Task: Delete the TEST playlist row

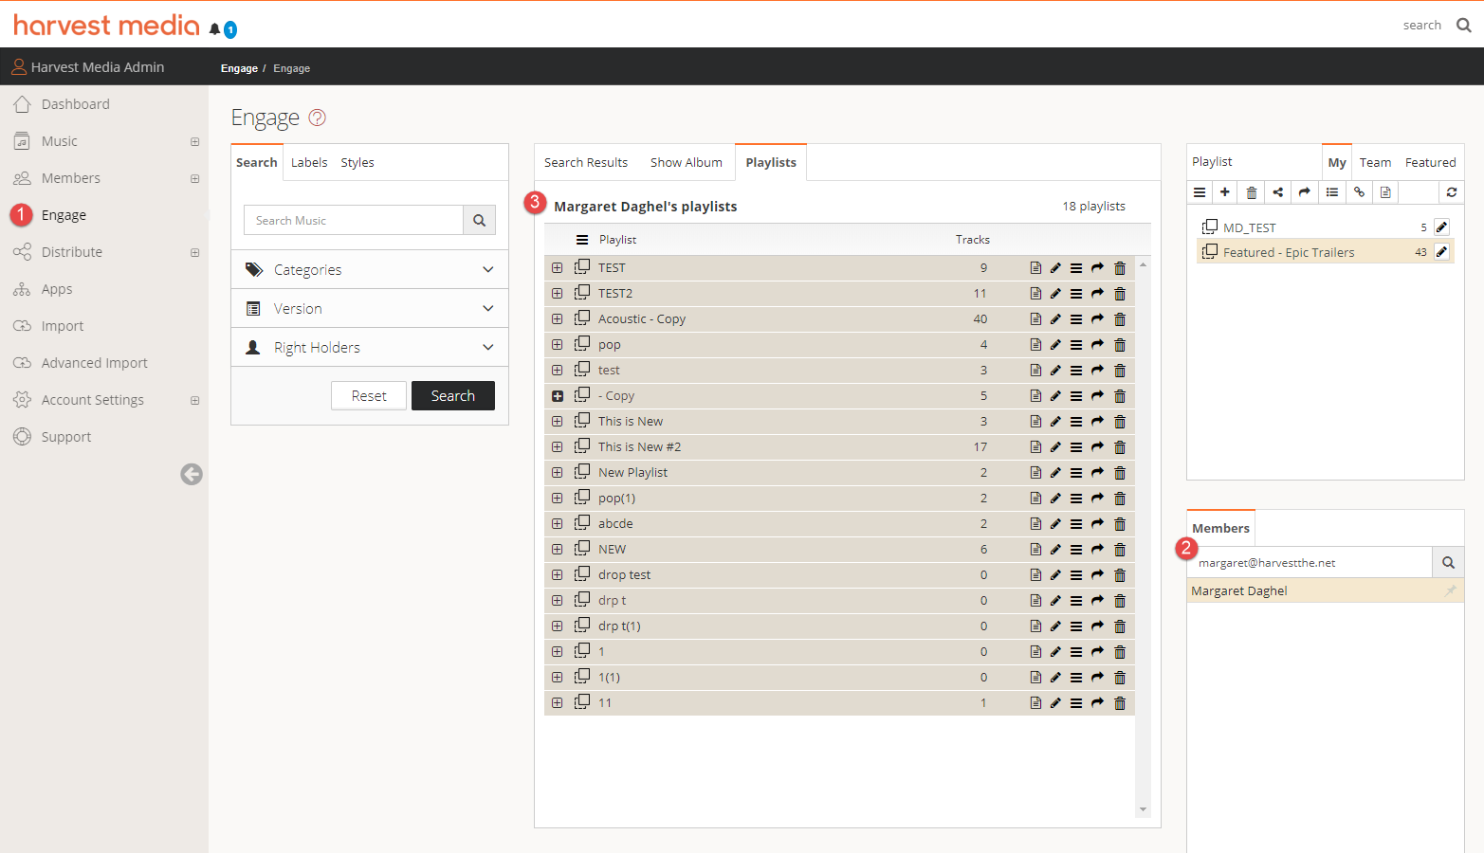Action: tap(1120, 268)
